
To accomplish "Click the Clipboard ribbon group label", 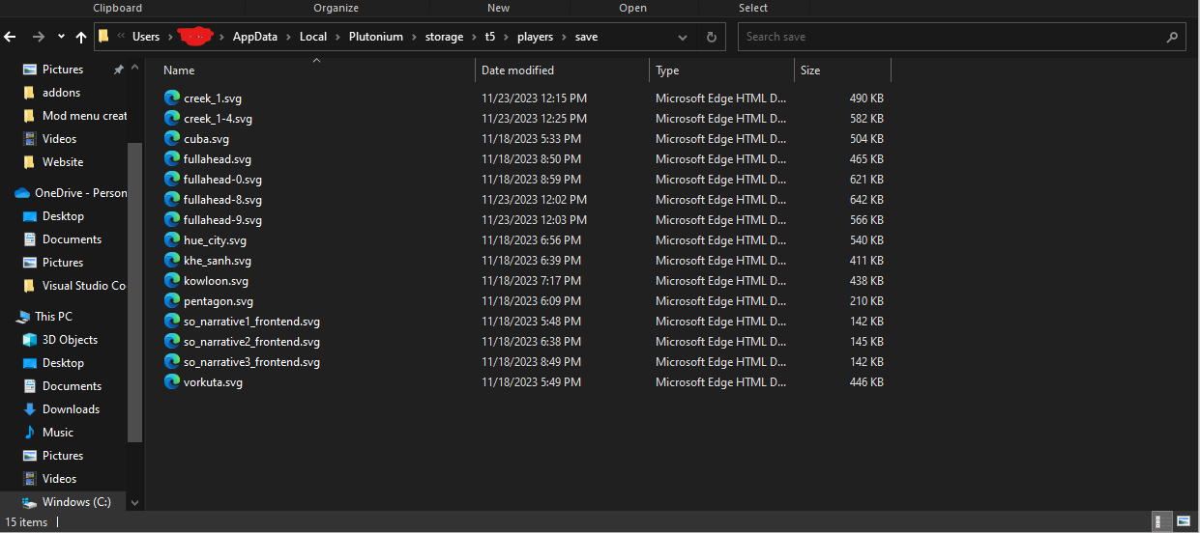I will [117, 8].
